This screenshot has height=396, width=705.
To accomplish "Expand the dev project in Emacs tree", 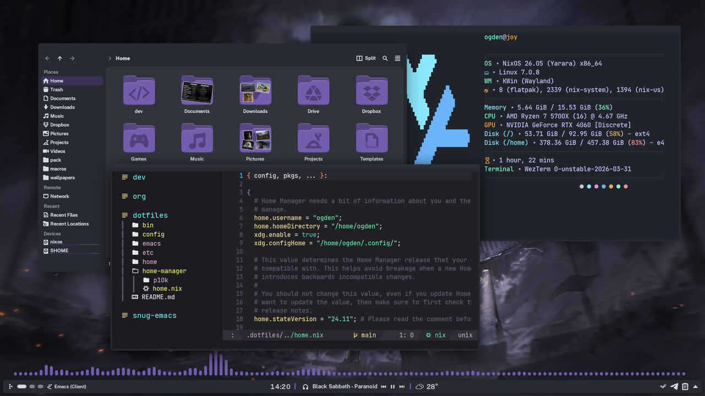I will [134, 177].
